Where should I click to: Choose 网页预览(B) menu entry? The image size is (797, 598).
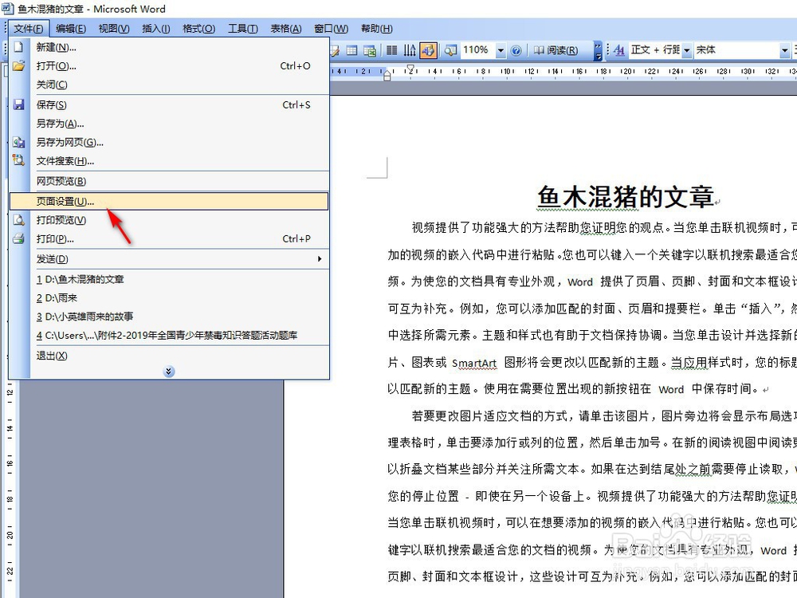point(169,181)
